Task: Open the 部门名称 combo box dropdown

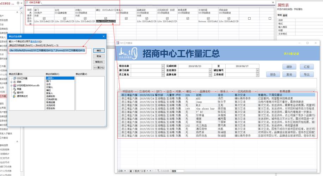Action: (x=163, y=70)
